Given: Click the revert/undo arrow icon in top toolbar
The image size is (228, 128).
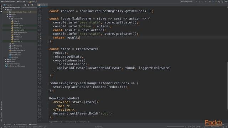Looking at the screenshot, I should click(x=222, y=1).
